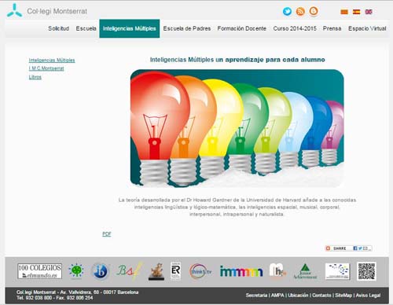Click the colored light bulbs image
This screenshot has width=393, height=305.
tap(237, 128)
